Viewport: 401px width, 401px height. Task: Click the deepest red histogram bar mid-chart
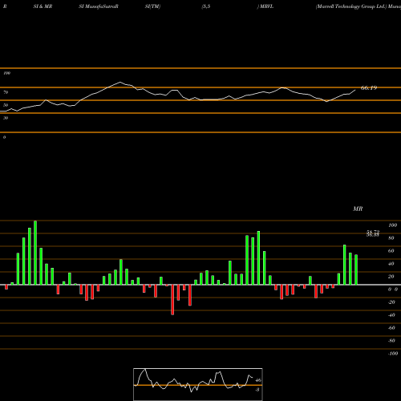172,300
